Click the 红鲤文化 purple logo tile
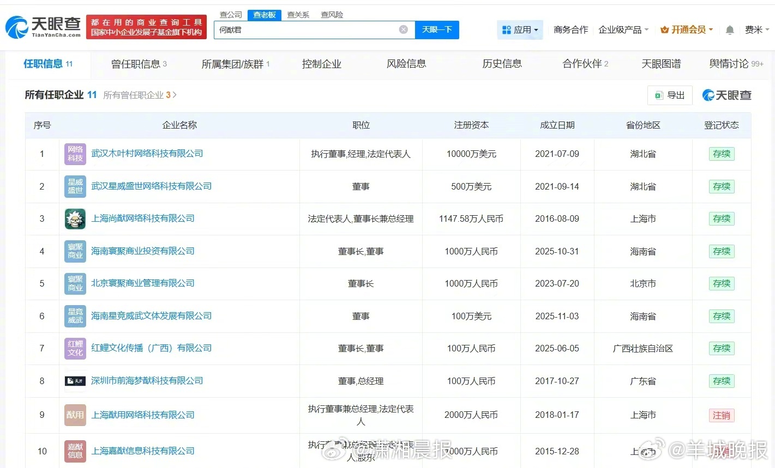Image resolution: width=775 pixels, height=468 pixels. 75,349
